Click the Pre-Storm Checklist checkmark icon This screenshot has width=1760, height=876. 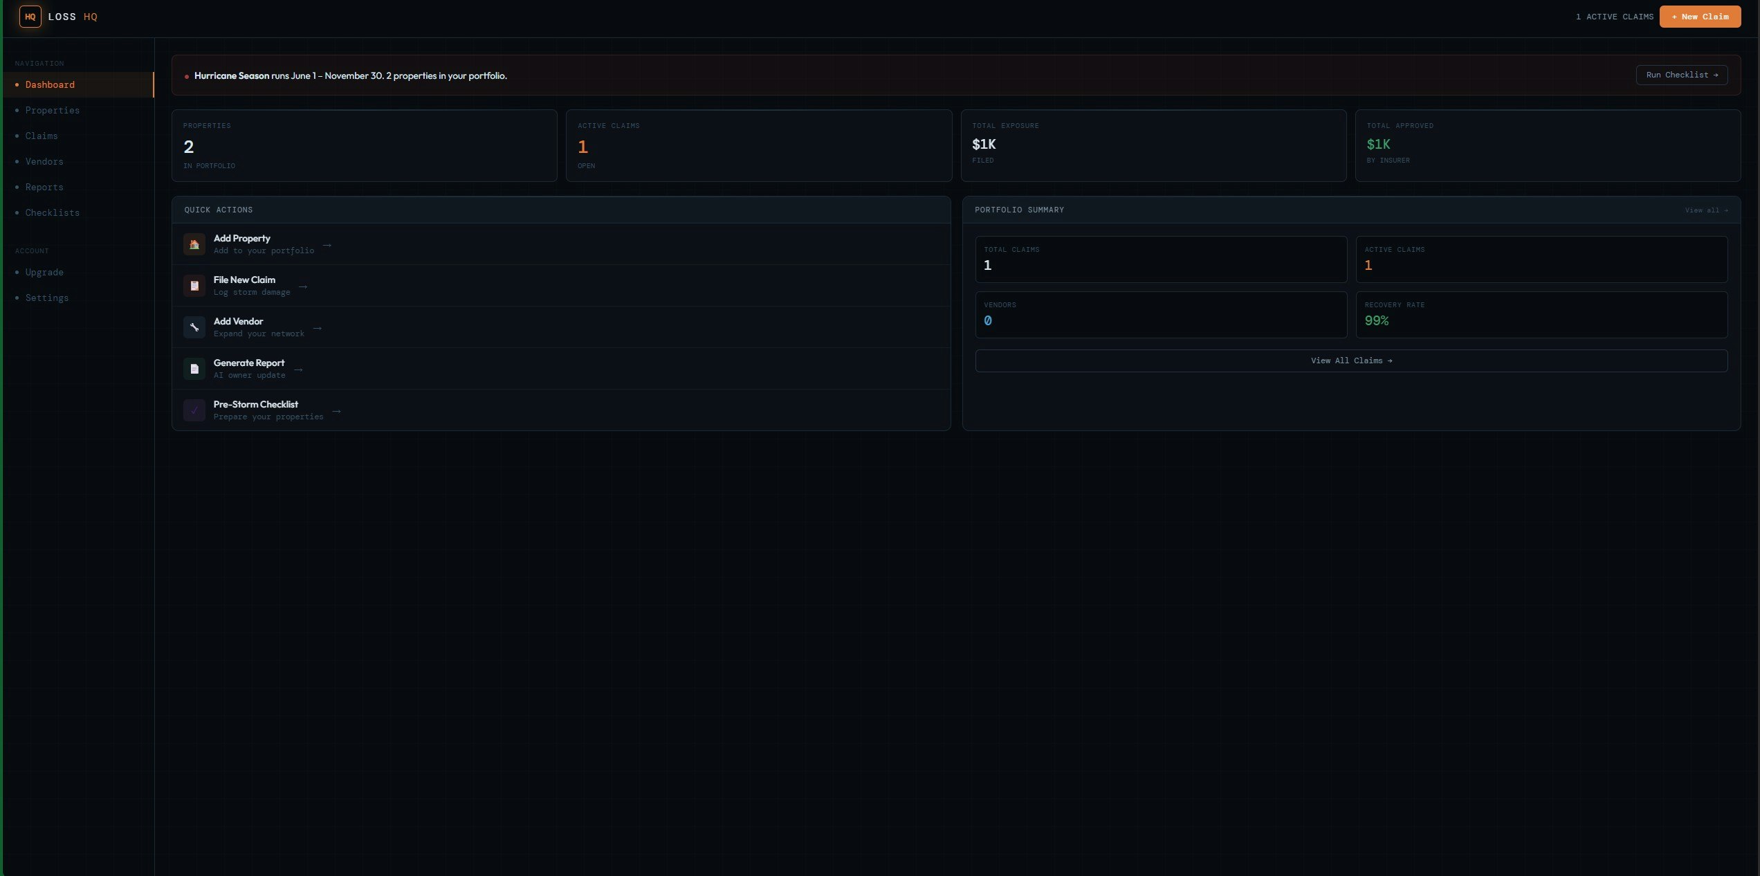[x=194, y=410]
